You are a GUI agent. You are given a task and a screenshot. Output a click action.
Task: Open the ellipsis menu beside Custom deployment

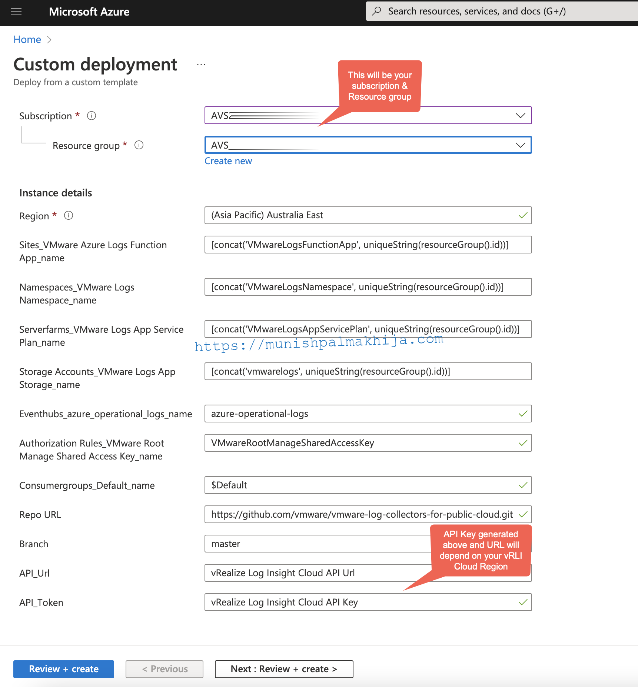coord(201,64)
